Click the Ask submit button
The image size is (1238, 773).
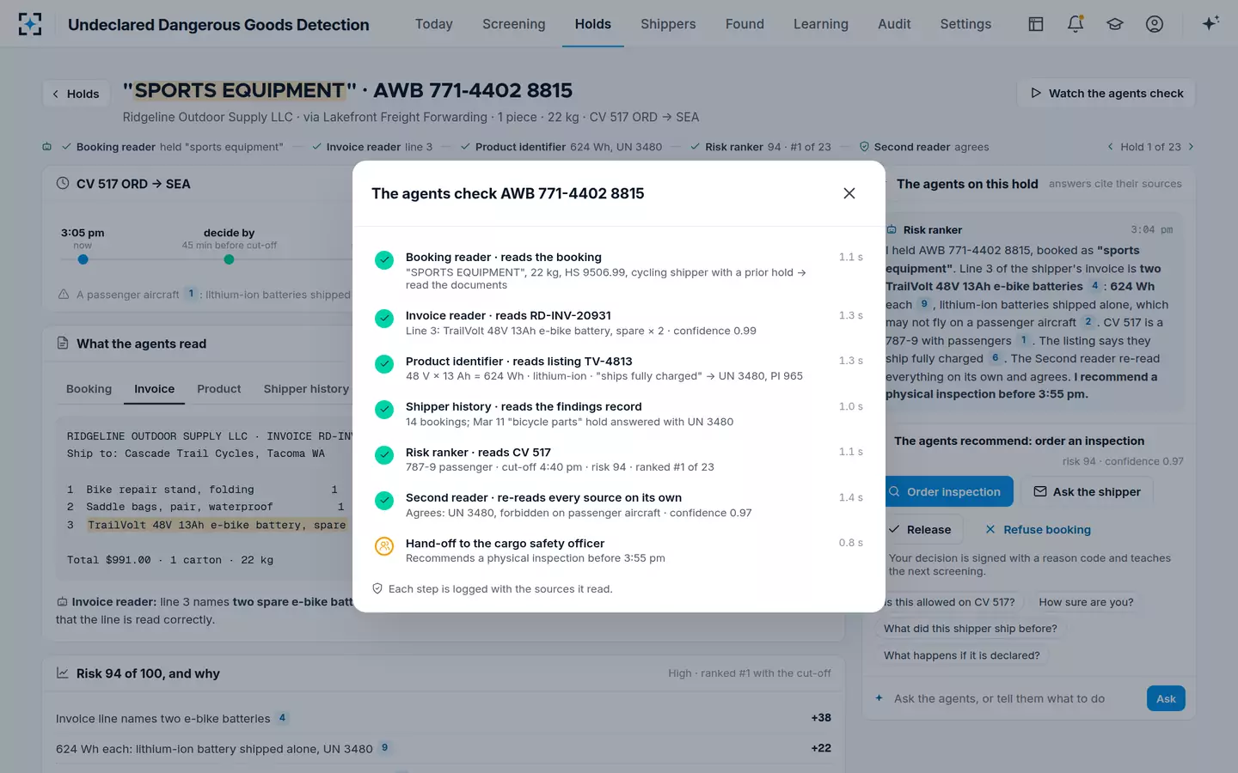tap(1166, 698)
